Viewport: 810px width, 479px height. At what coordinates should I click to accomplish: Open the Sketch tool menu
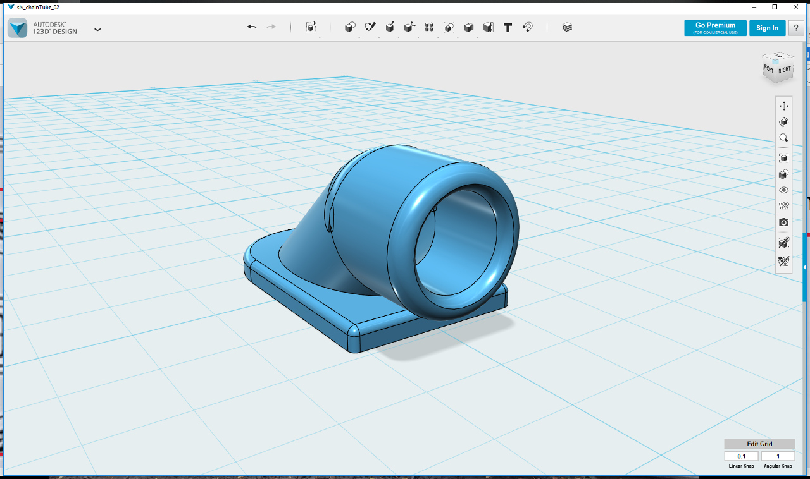tap(370, 27)
